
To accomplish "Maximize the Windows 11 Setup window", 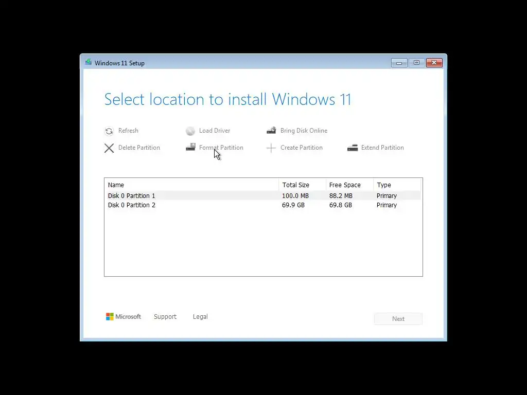I will (x=416, y=63).
